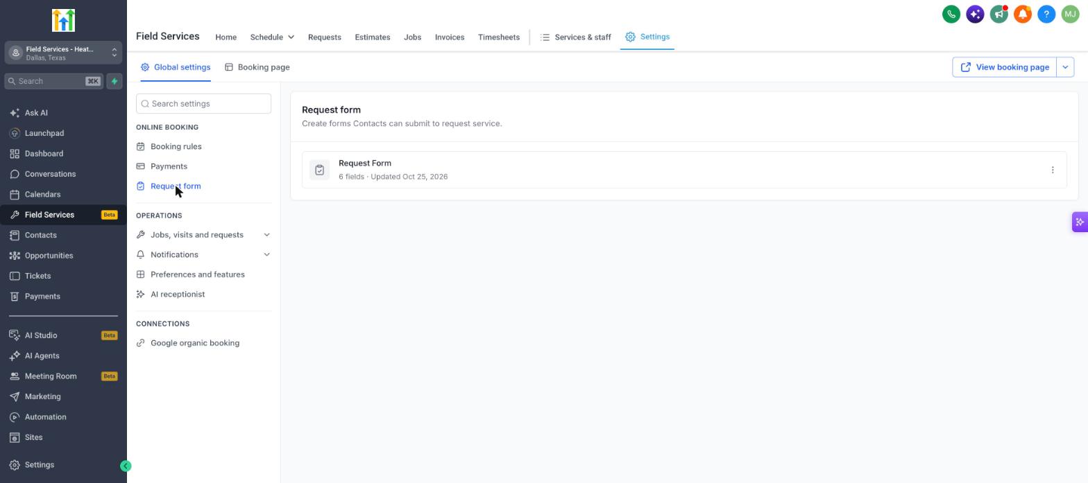Open the purple AI sparkle icon
This screenshot has height=483, width=1088.
coord(975,14)
